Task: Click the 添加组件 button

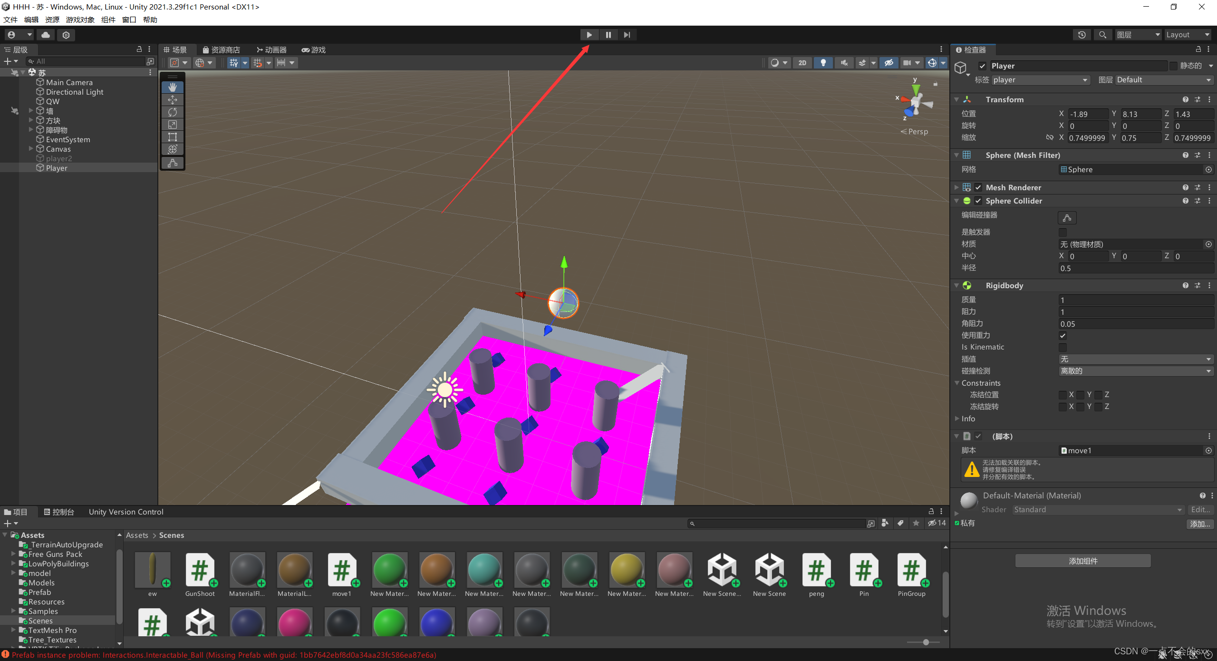Action: 1082,561
